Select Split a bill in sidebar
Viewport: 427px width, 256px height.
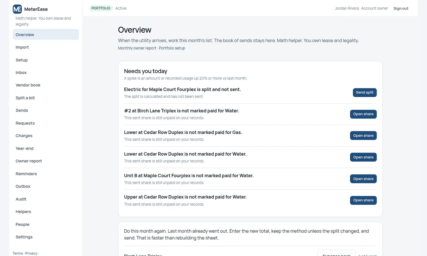click(x=46, y=98)
